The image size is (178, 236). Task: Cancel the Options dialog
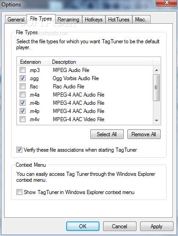click(120, 226)
